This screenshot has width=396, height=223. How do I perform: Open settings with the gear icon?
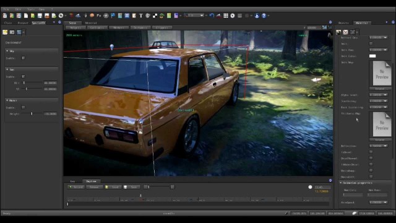pyautogui.click(x=233, y=15)
